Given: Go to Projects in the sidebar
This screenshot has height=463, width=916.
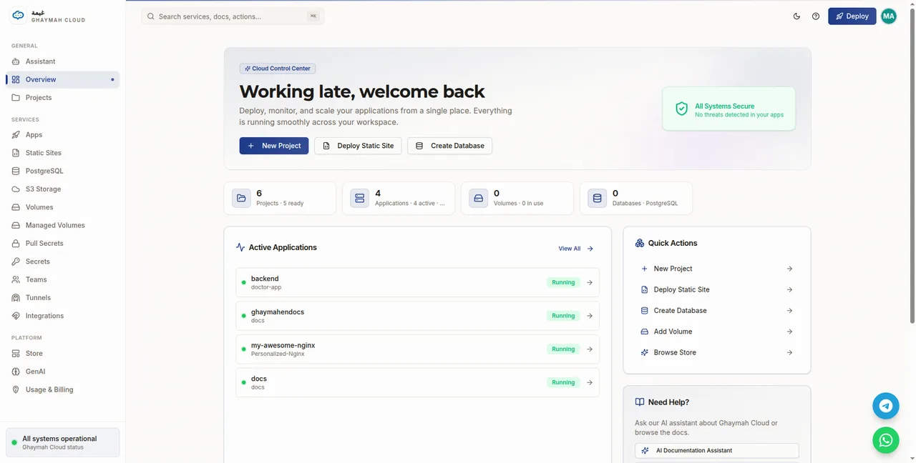Looking at the screenshot, I should (62, 97).
